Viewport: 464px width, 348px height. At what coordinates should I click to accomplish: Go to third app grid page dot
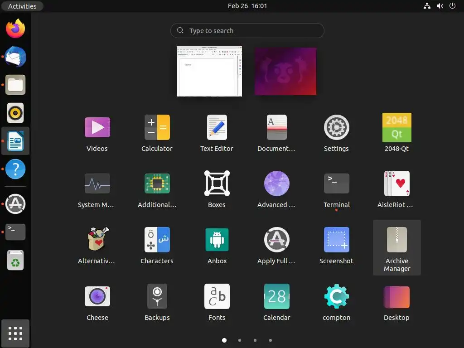pos(255,340)
